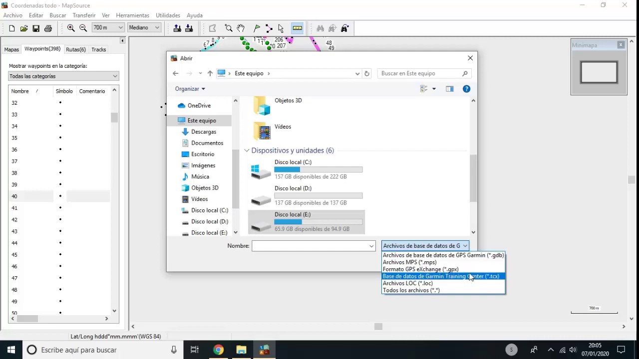Screen dimensions: 639x359
Task: Click the first binoculars Find icon
Action: 320,28
